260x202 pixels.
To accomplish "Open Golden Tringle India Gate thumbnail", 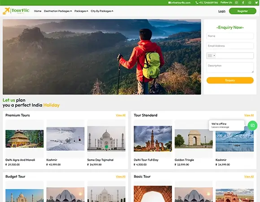I will (194, 139).
